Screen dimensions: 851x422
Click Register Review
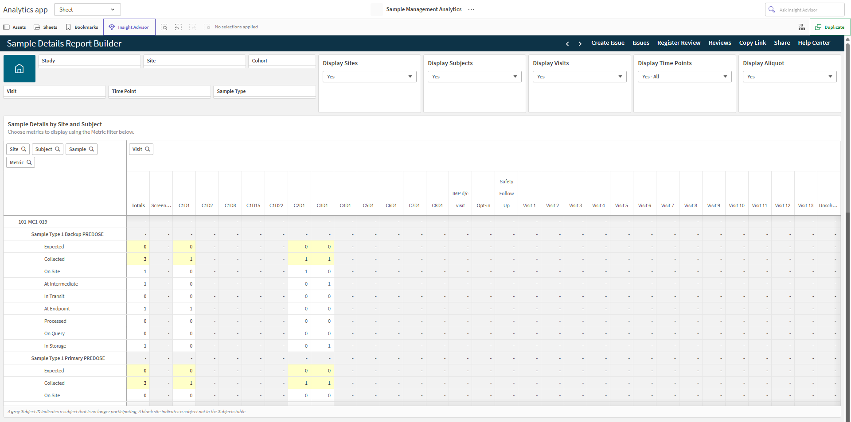click(x=679, y=43)
